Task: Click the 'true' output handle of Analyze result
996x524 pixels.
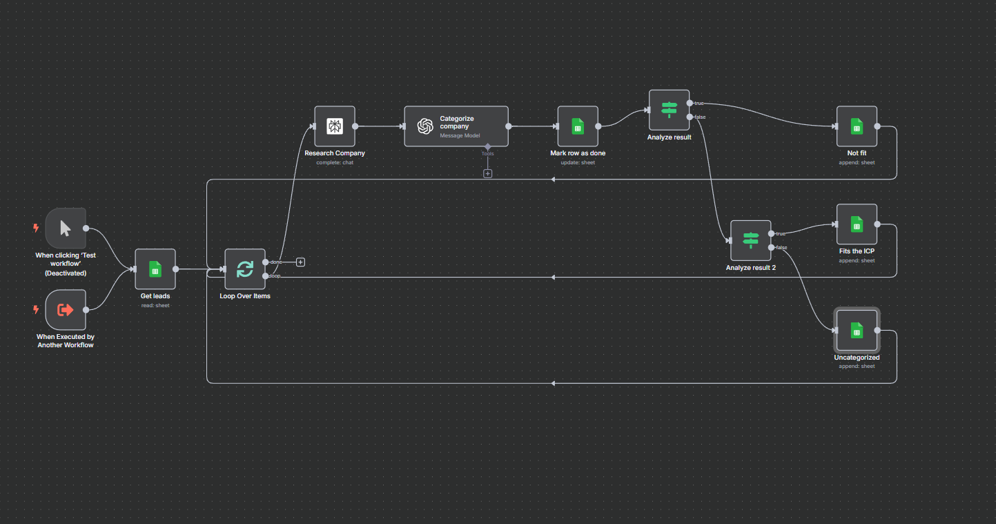Action: pyautogui.click(x=690, y=103)
